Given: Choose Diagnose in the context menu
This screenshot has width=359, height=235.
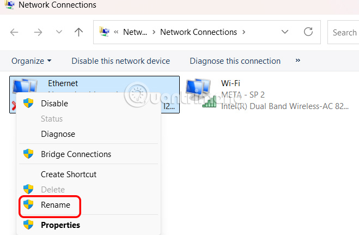Looking at the screenshot, I should [x=58, y=134].
